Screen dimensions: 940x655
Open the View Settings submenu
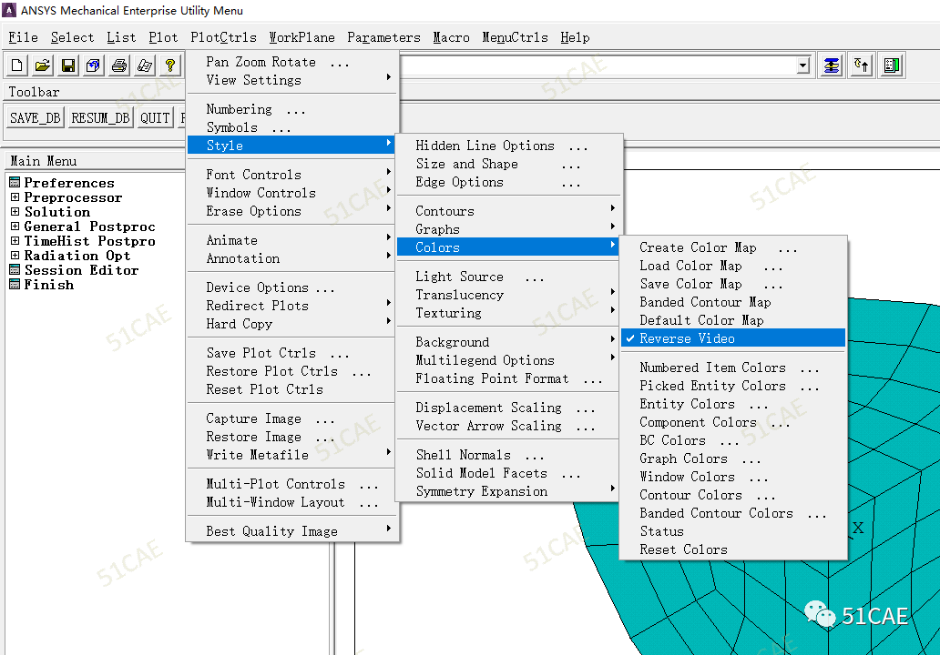click(x=292, y=80)
